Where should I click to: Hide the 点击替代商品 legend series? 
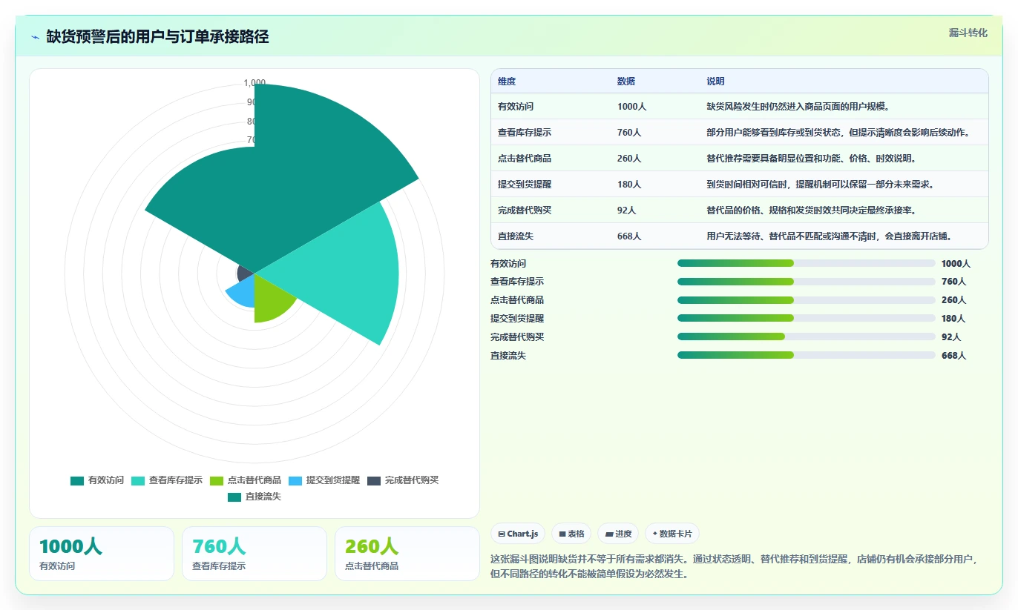tap(246, 480)
